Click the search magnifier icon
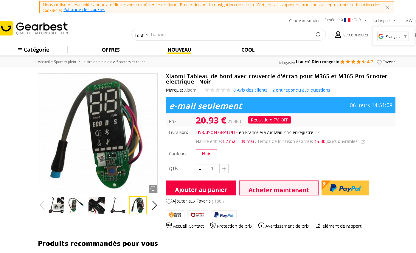This screenshot has width=416, height=253. (x=318, y=35)
